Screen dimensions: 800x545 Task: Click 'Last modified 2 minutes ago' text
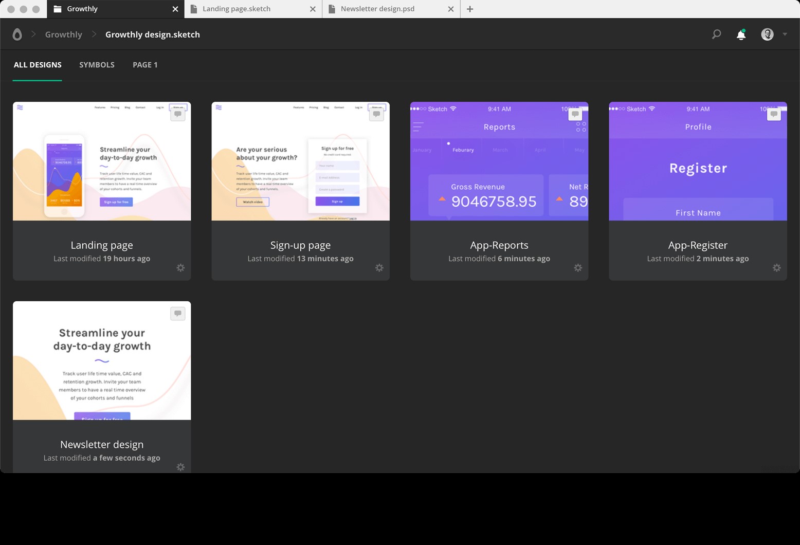698,259
